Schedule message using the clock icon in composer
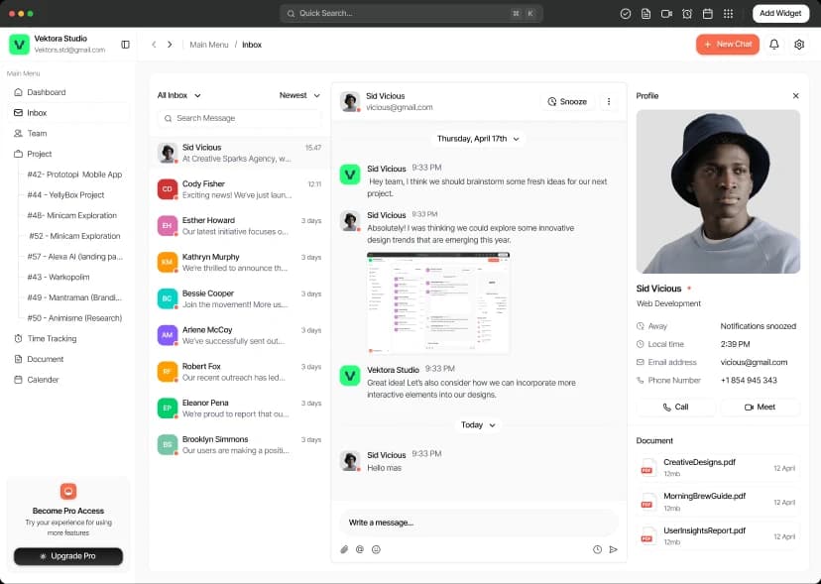Image resolution: width=821 pixels, height=584 pixels. tap(596, 549)
